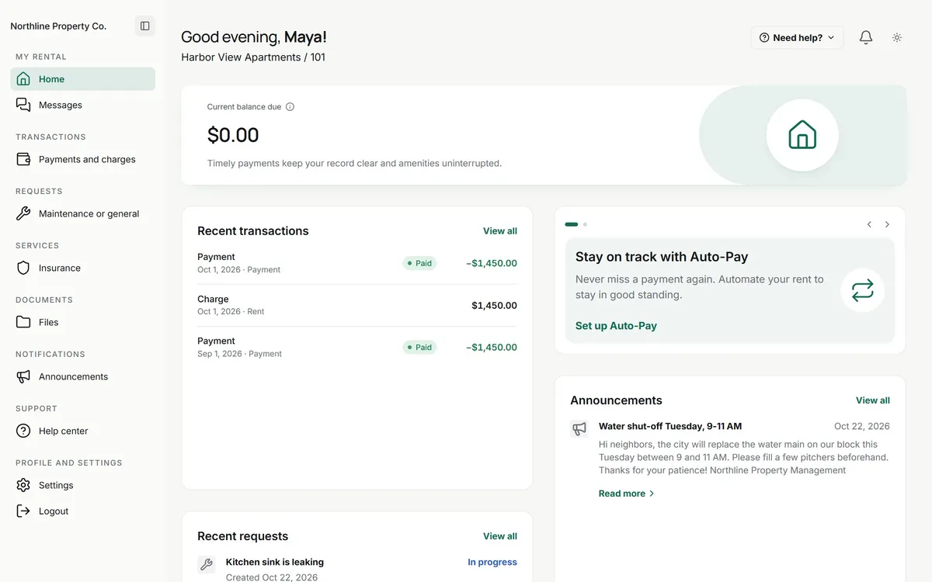
Task: Click the $0.00 balance amount
Action: pos(233,135)
